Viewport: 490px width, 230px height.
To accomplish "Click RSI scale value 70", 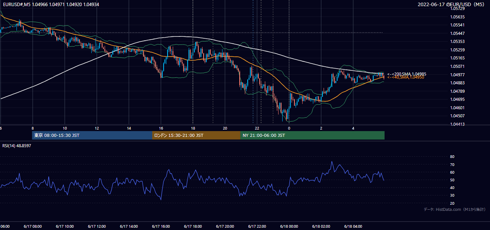I will point(452,164).
